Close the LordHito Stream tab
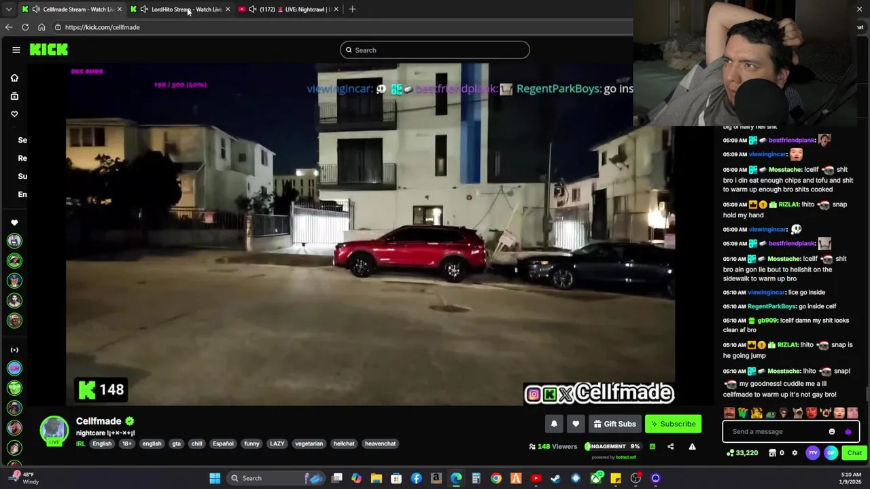 tap(228, 10)
